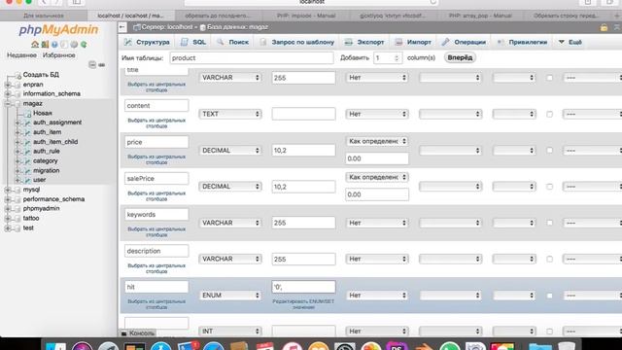Collapse the magaz database node
Screen dimensions: 622x350
[x=8, y=104]
